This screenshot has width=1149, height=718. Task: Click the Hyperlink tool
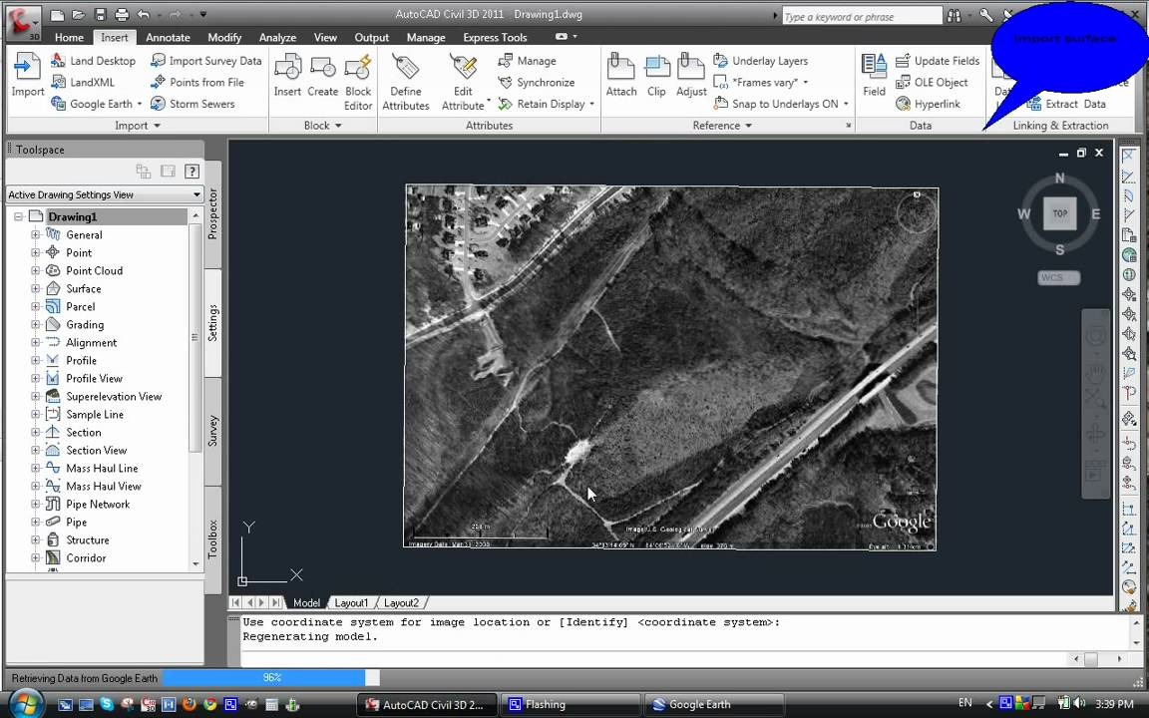(928, 104)
